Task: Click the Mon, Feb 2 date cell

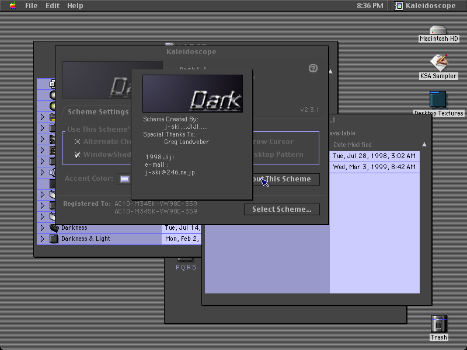Action: [182, 239]
